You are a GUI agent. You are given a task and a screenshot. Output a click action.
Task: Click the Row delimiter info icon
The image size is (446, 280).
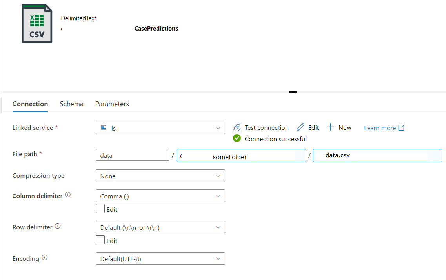pos(58,226)
